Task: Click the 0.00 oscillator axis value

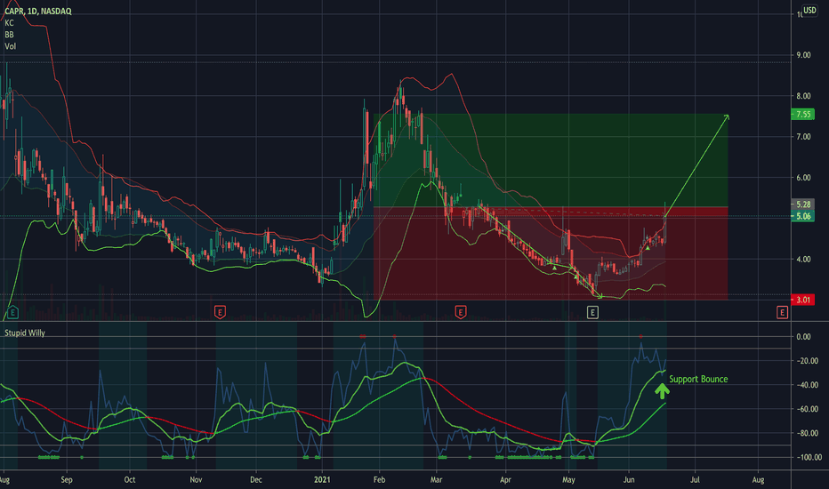Action: pos(803,336)
